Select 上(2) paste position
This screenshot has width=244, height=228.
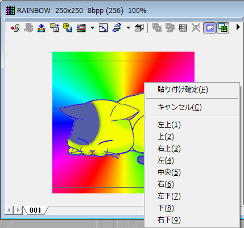192,137
